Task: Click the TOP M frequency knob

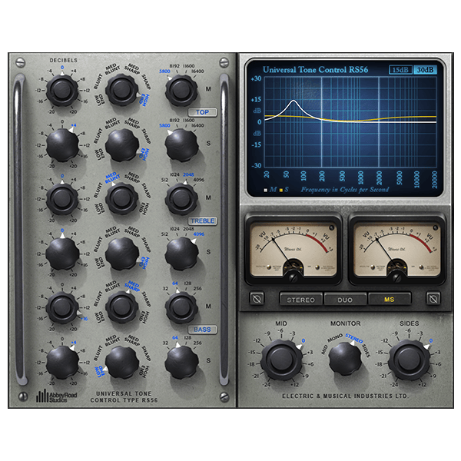Action: point(181,91)
